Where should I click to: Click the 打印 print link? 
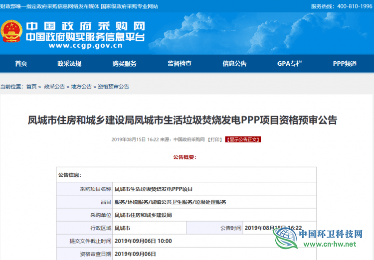click(214, 139)
